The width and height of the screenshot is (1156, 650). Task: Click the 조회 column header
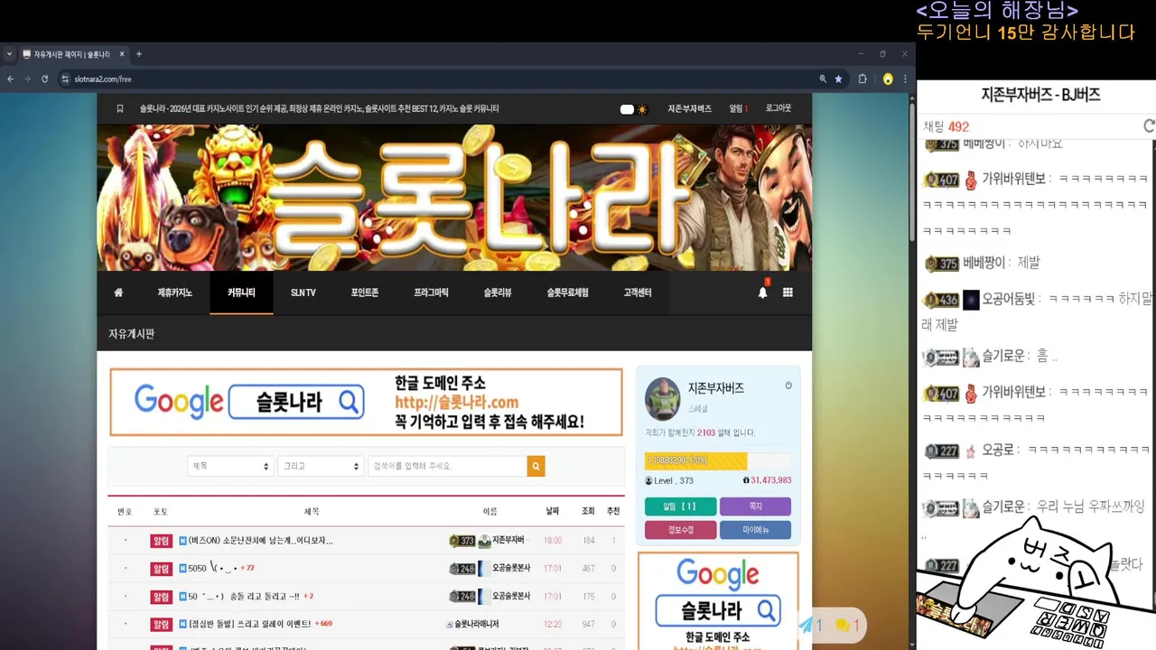(x=588, y=511)
